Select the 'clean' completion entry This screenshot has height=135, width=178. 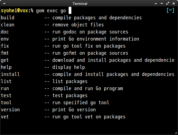(x=8, y=25)
